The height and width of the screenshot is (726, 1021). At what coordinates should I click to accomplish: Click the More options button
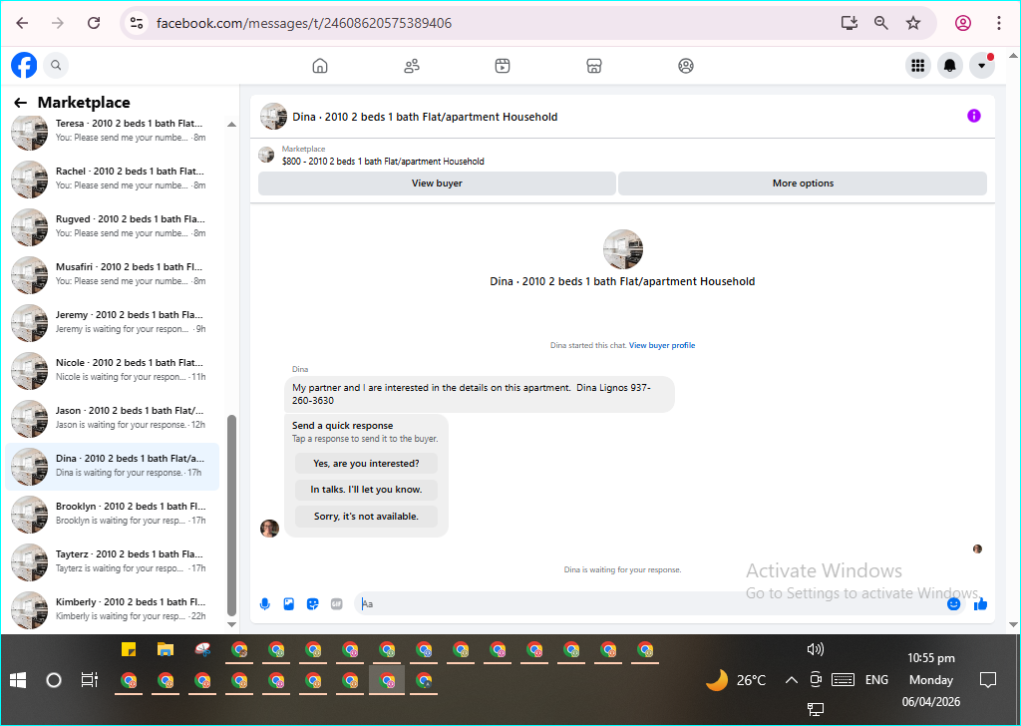(803, 183)
